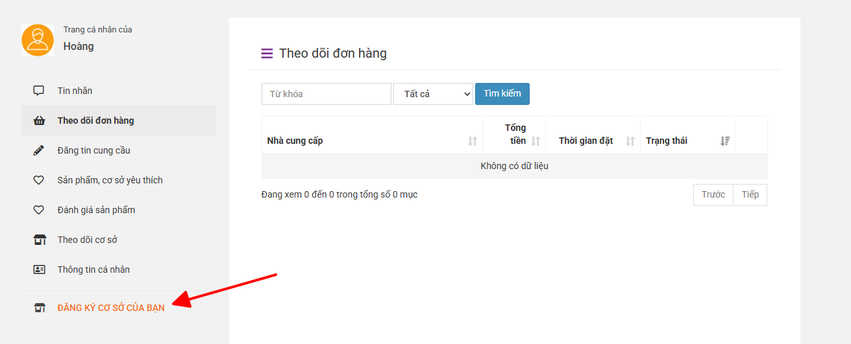The image size is (851, 344).
Task: Click the Từ khóa keyword input field
Action: [326, 94]
